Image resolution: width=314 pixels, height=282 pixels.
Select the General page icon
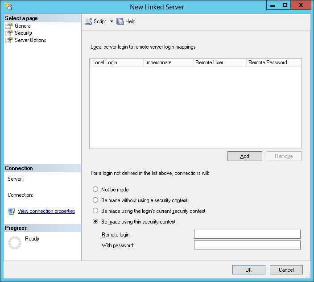point(9,26)
